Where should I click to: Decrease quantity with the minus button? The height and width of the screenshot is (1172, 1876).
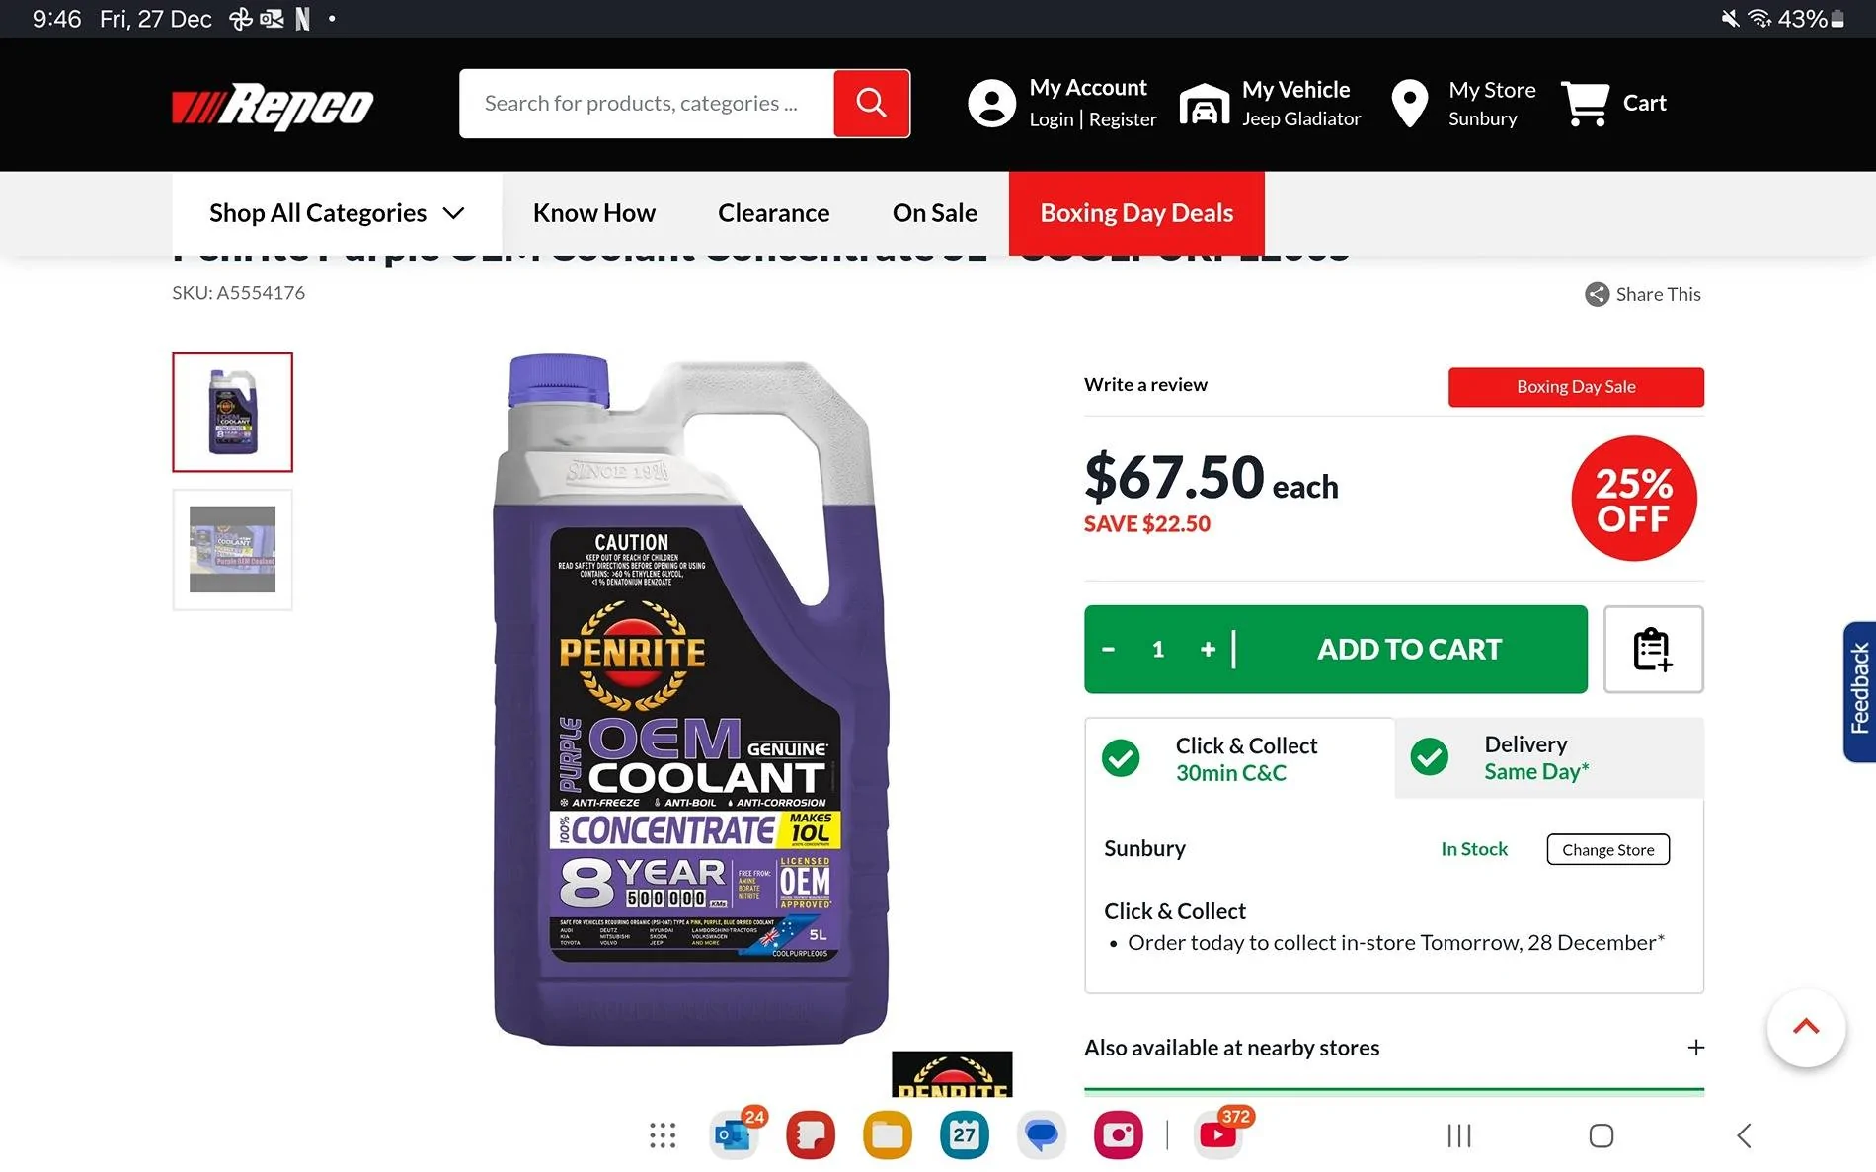point(1108,649)
